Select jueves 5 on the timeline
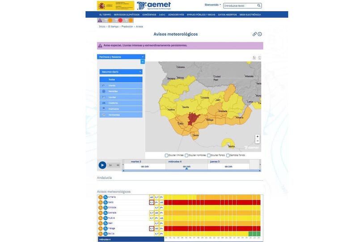 point(215,161)
